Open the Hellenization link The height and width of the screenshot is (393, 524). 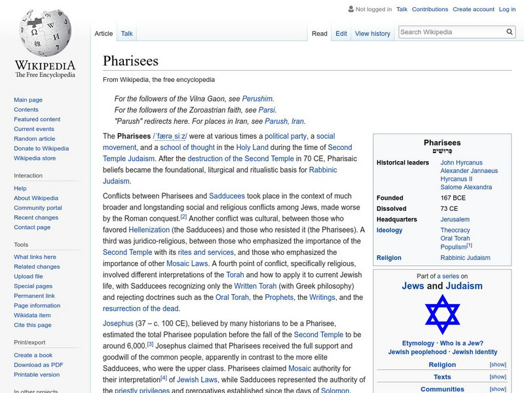(x=149, y=230)
